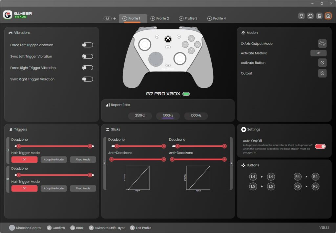Turn on Sync Right Trigger Vibration
Viewport: 336px width, 233px height.
(x=88, y=79)
